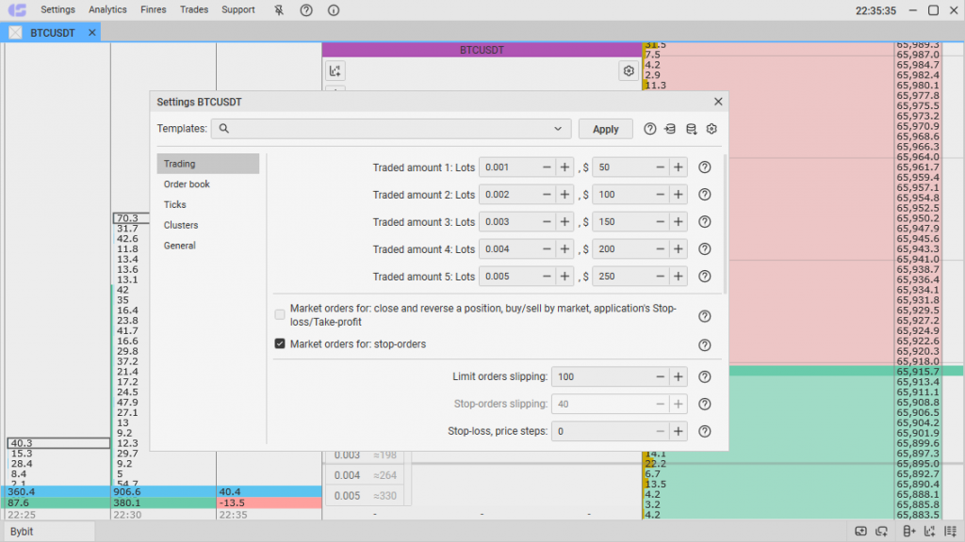Click the save template icon in Settings dialog
The image size is (965, 542).
click(691, 130)
